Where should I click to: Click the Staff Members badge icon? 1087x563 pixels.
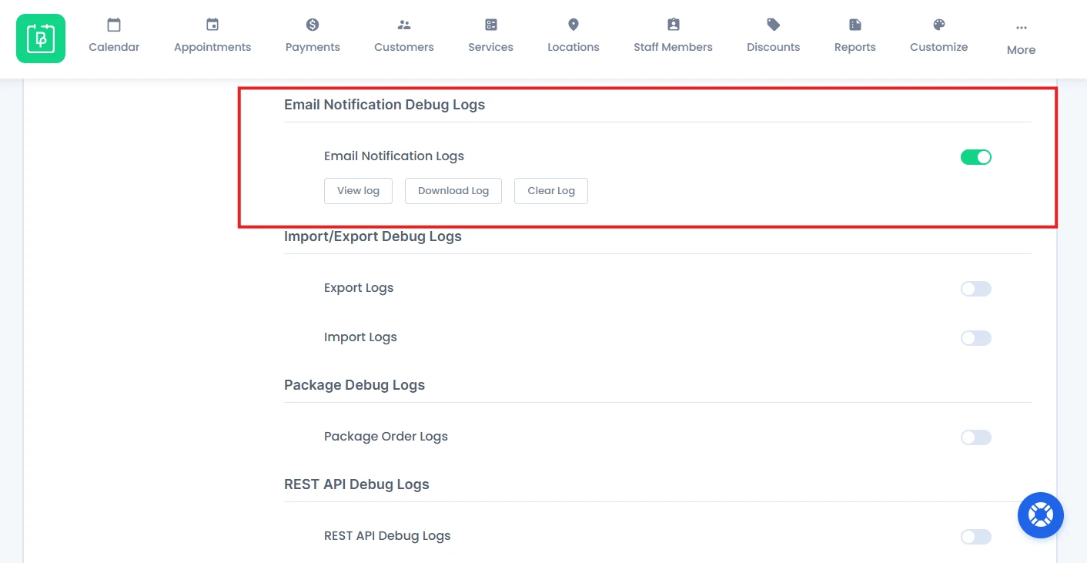674,25
